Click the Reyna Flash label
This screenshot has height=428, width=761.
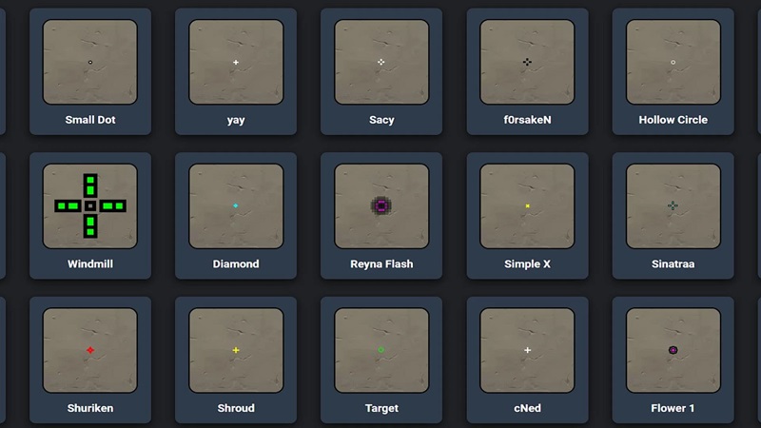pyautogui.click(x=381, y=264)
